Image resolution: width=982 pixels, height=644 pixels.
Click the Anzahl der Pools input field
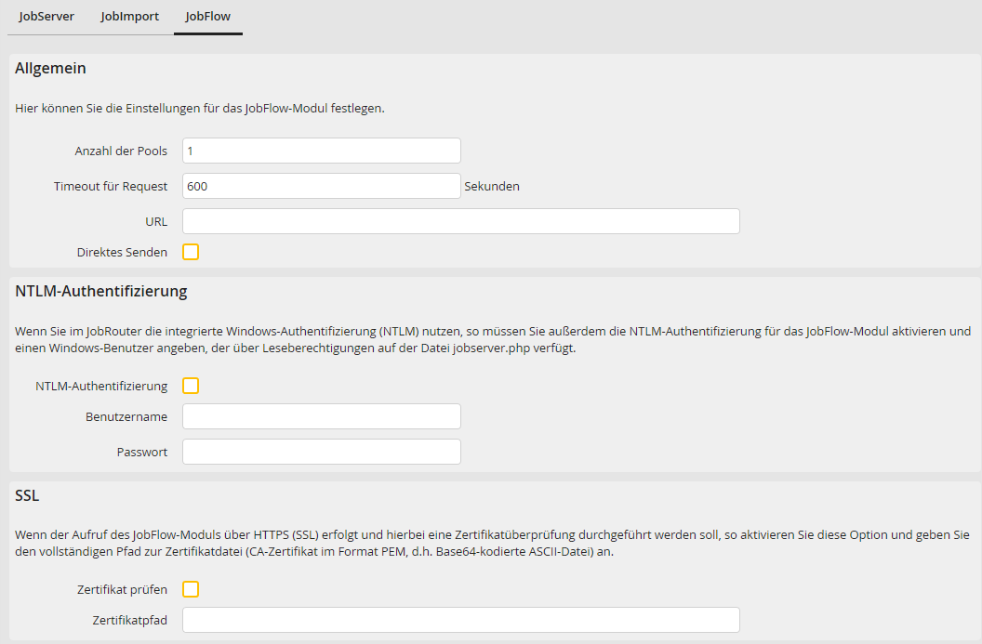point(322,151)
